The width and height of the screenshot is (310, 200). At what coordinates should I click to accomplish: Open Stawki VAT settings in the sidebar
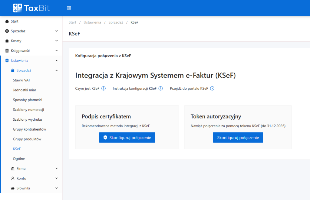pyautogui.click(x=21, y=80)
